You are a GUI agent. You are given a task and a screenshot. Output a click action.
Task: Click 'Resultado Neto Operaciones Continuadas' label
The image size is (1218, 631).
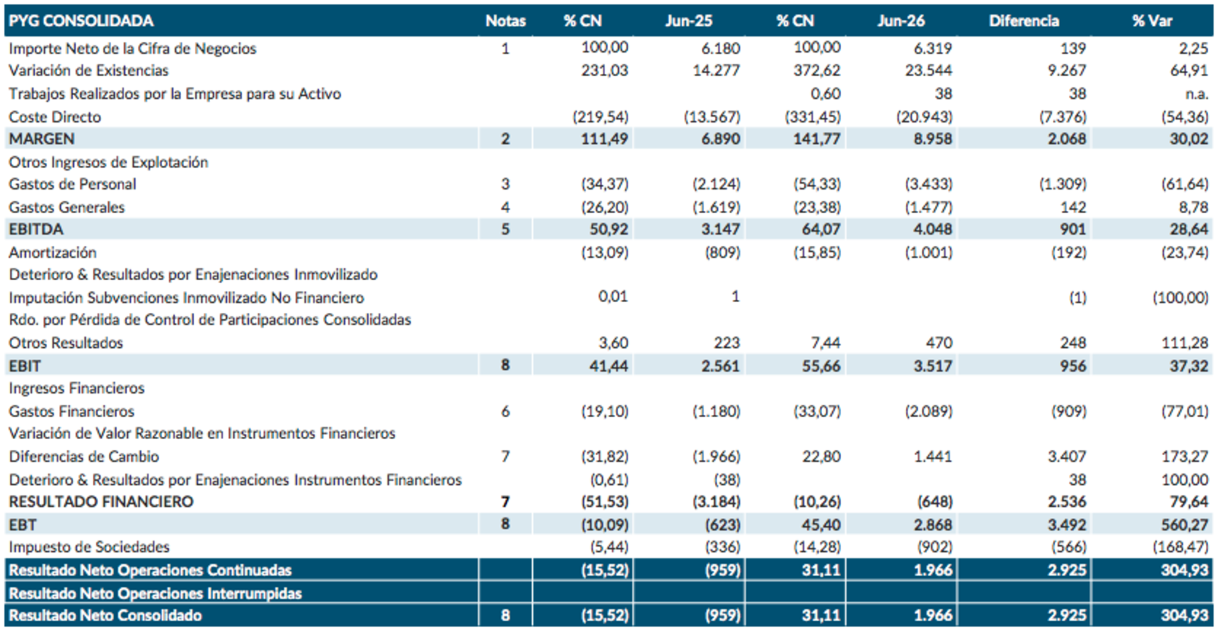(x=150, y=570)
